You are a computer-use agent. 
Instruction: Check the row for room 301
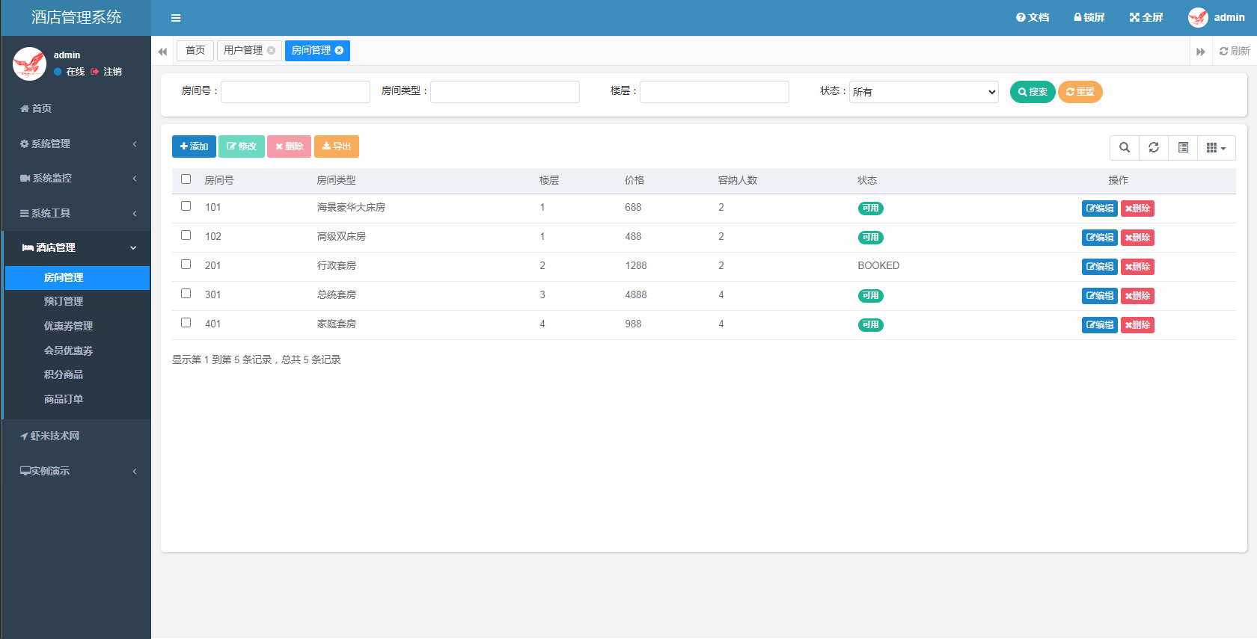pyautogui.click(x=186, y=294)
